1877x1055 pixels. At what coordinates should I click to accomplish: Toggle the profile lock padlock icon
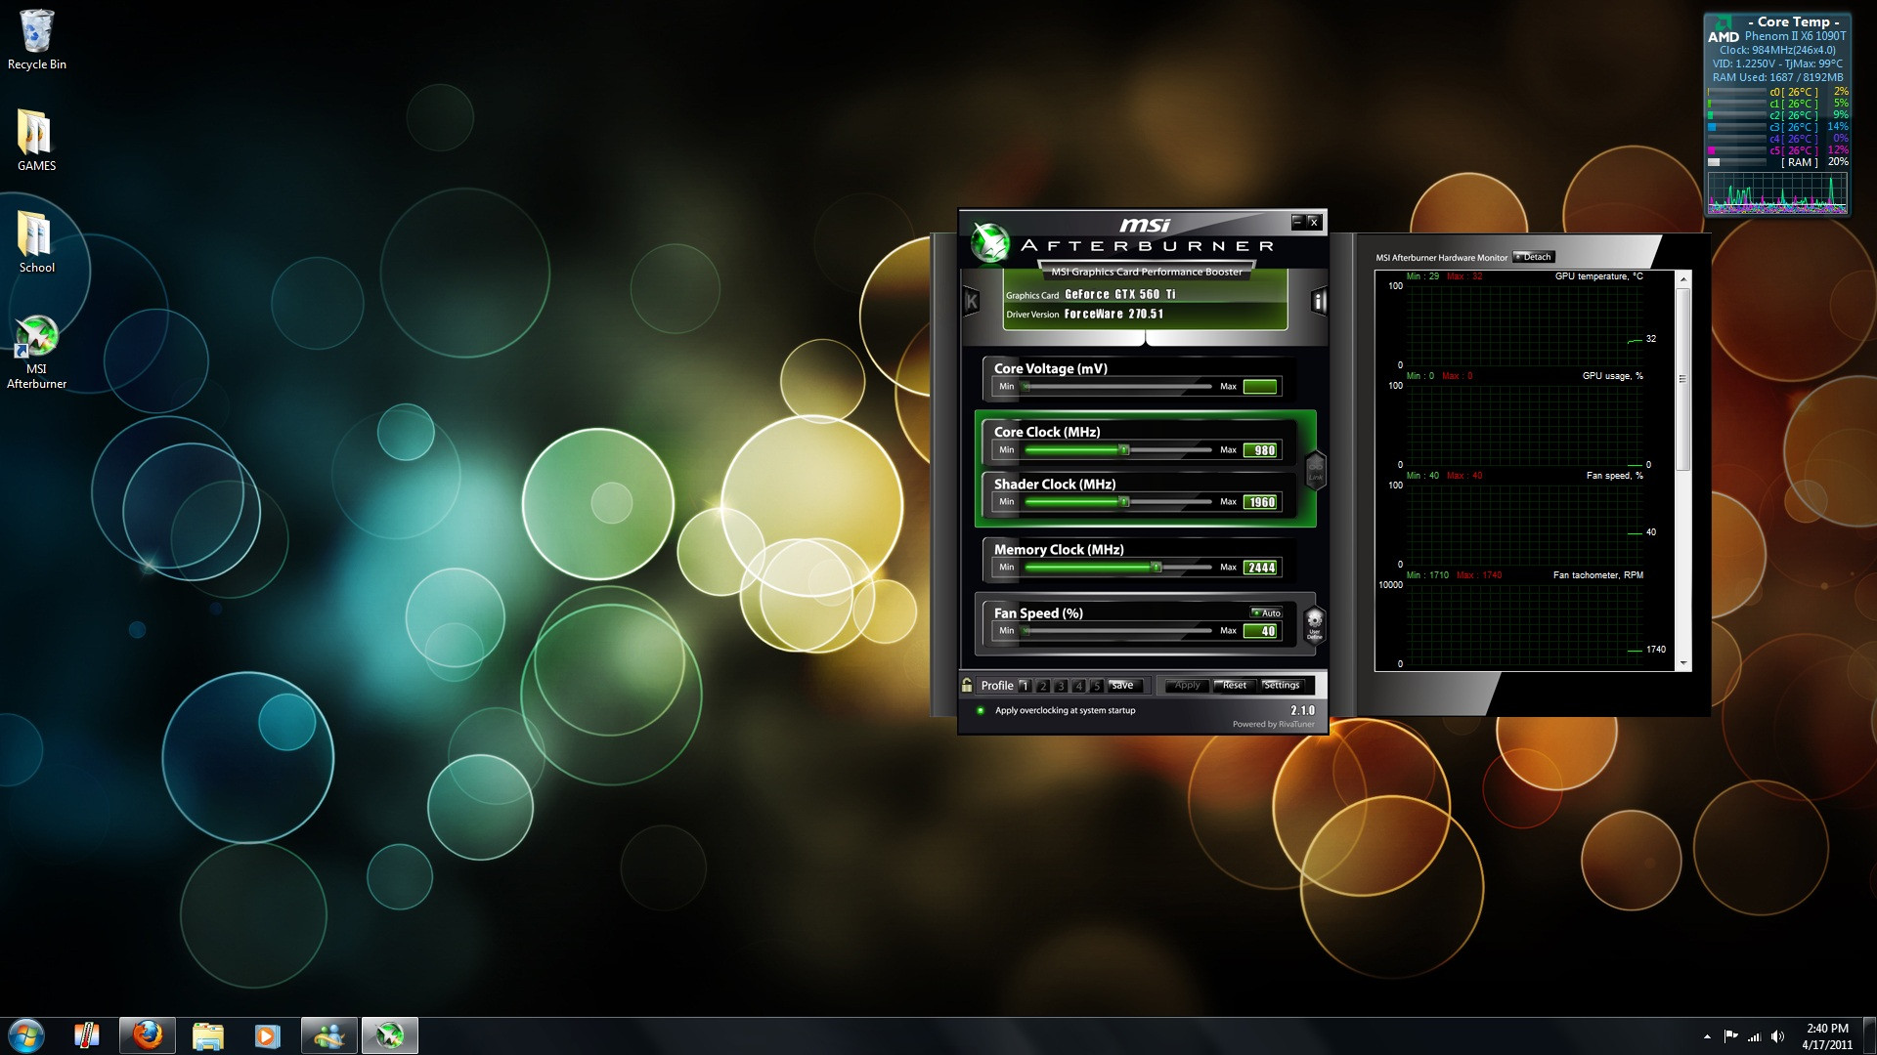click(x=967, y=685)
